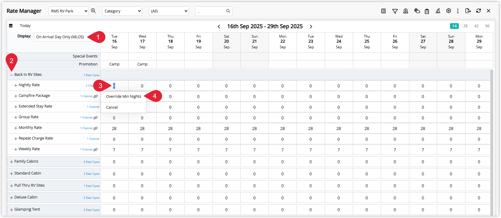
Task: Collapse the Back In RV Sites category
Action: 12,75
